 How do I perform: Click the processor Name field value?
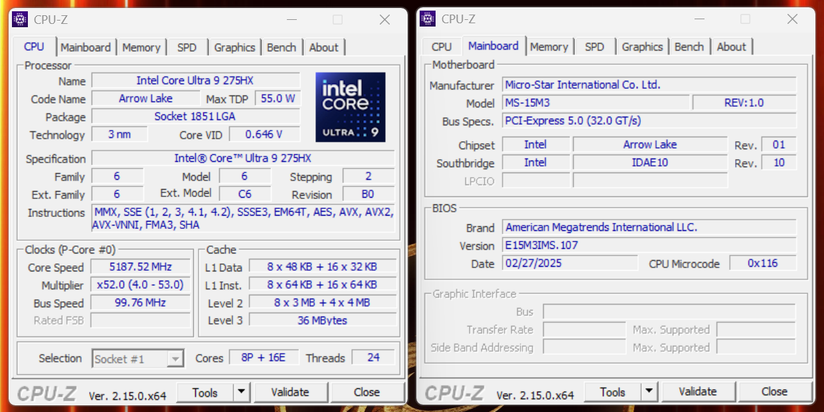point(195,80)
